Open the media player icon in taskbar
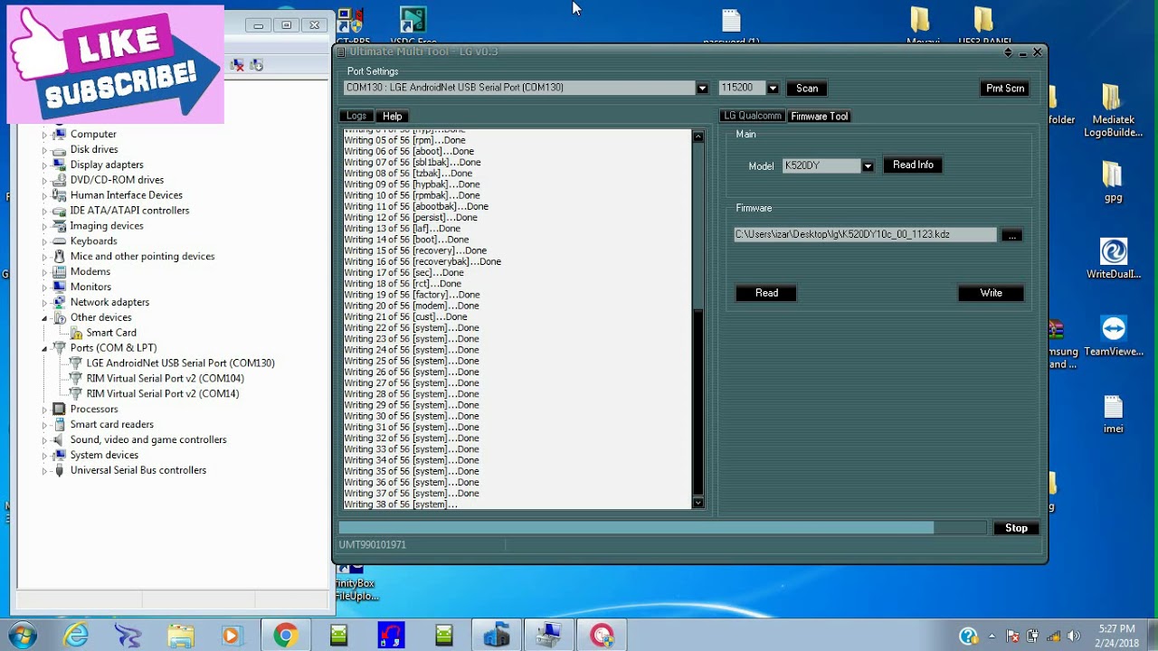The width and height of the screenshot is (1158, 651). (232, 636)
